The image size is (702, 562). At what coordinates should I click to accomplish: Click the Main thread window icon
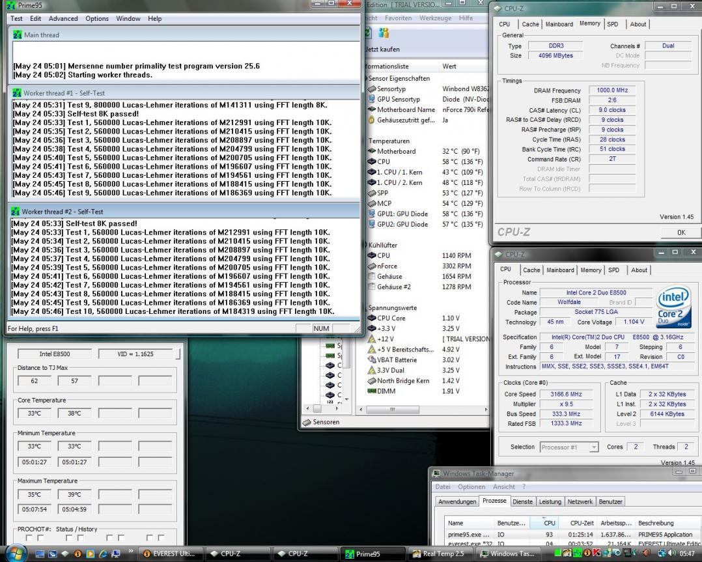coord(18,35)
